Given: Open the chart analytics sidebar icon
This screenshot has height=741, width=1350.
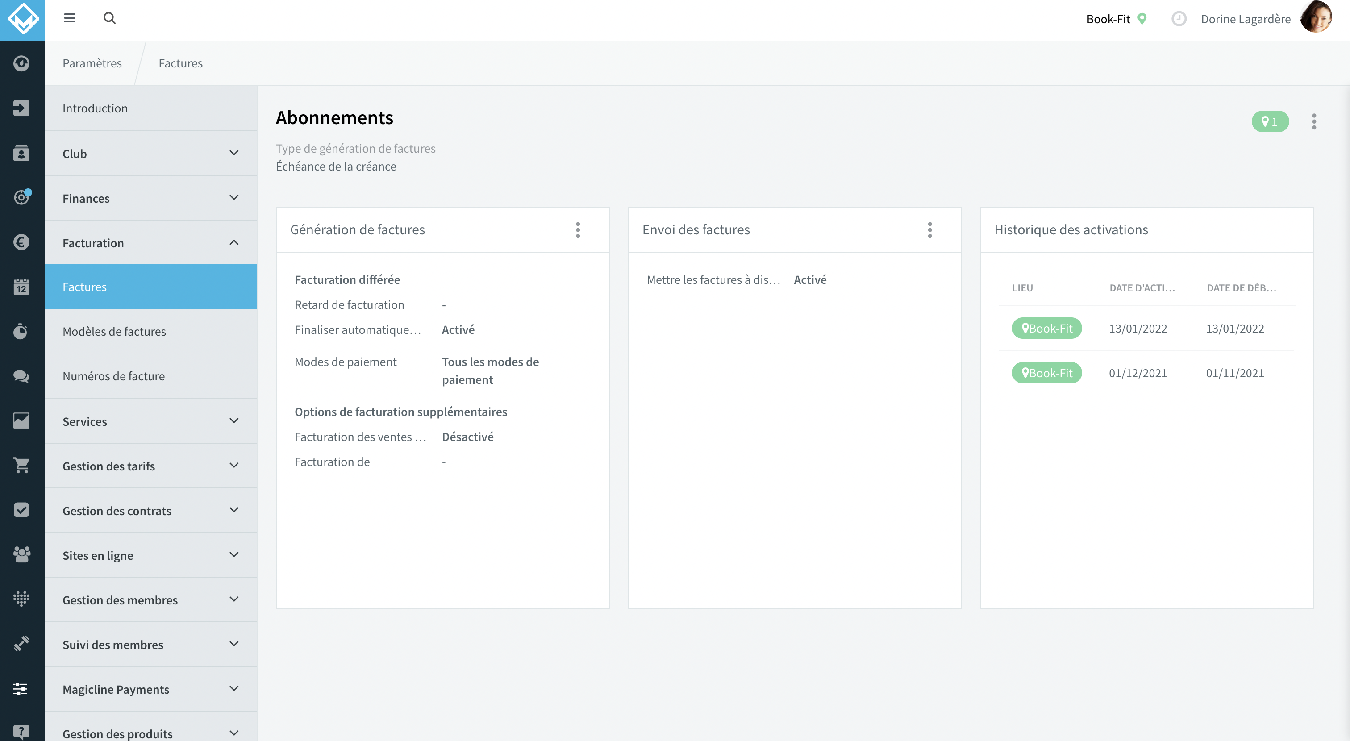Looking at the screenshot, I should tap(21, 420).
